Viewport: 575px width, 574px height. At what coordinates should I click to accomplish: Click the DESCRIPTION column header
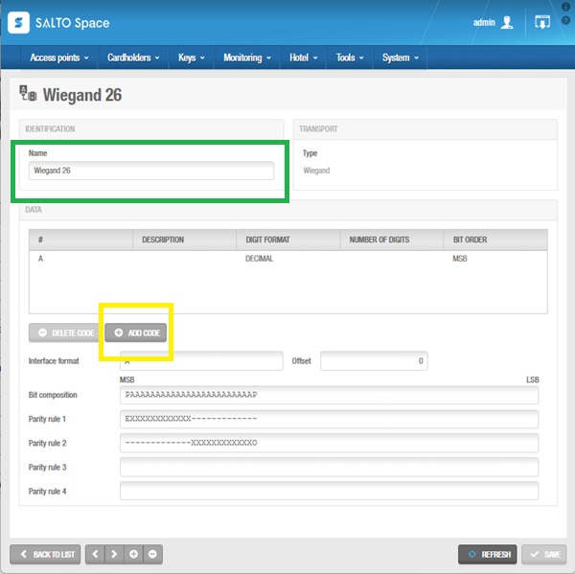pos(184,240)
